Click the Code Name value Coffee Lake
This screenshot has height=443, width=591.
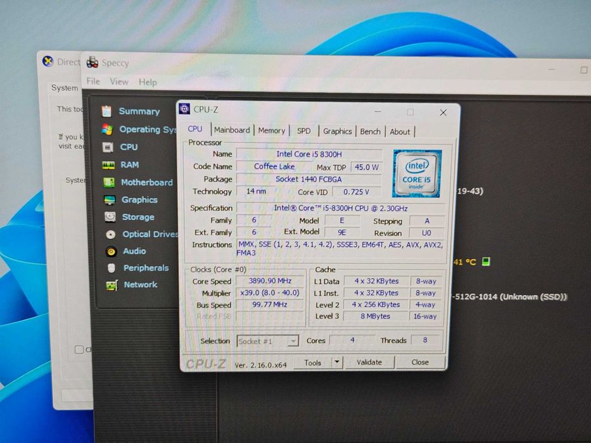coord(274,166)
